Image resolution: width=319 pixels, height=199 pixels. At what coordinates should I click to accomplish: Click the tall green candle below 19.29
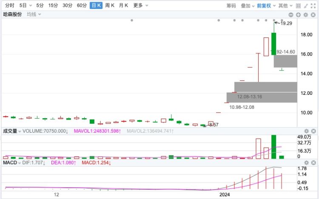[274, 44]
